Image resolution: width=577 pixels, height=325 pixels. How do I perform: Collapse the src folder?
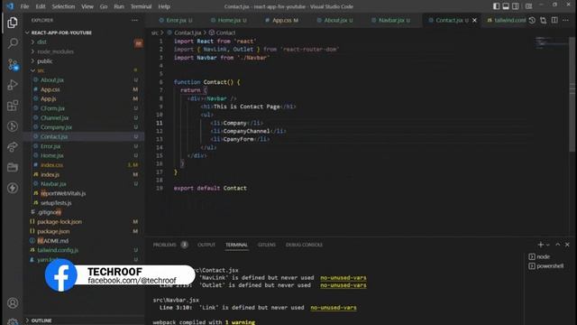point(41,70)
